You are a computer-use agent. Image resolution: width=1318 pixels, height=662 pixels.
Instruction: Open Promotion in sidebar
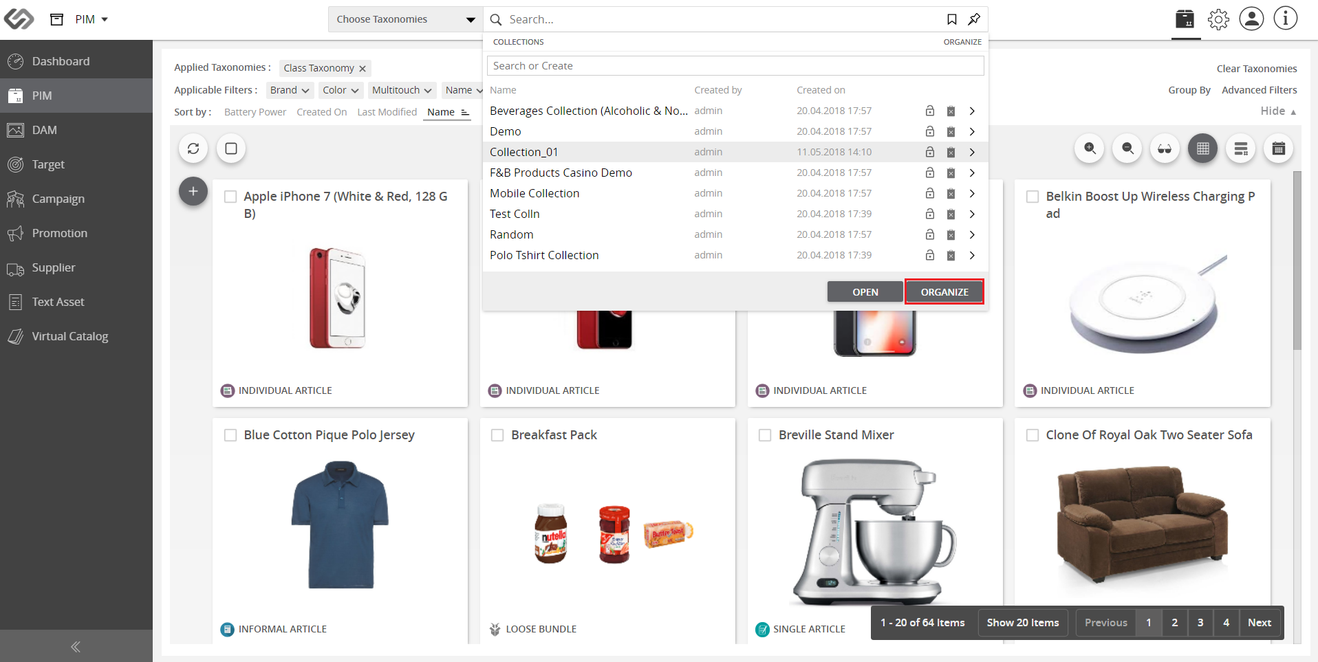[x=76, y=233]
